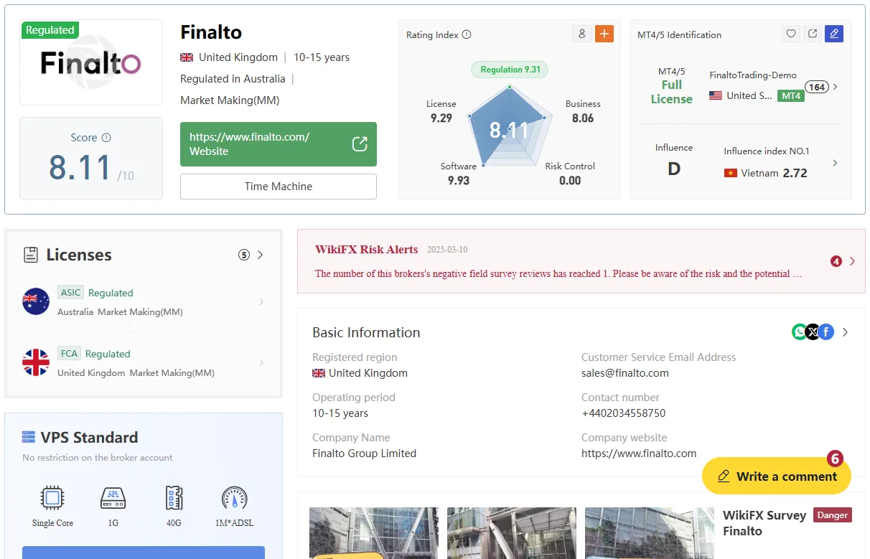Screen dimensions: 870x559
Task: Click the green Regulated badge on logo
Action: [x=50, y=30]
